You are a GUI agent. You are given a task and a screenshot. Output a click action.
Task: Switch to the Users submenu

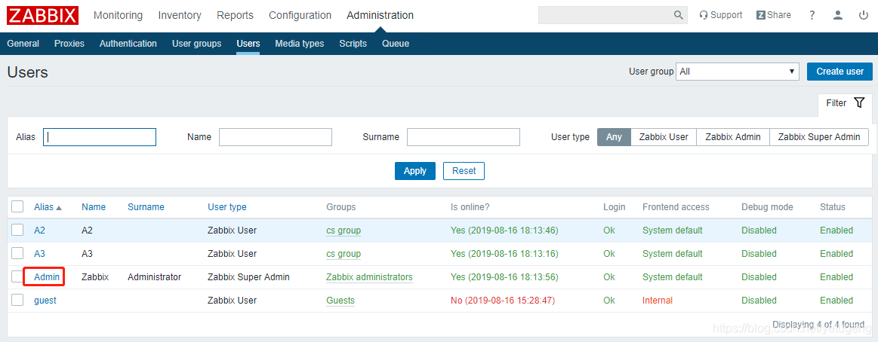point(248,44)
